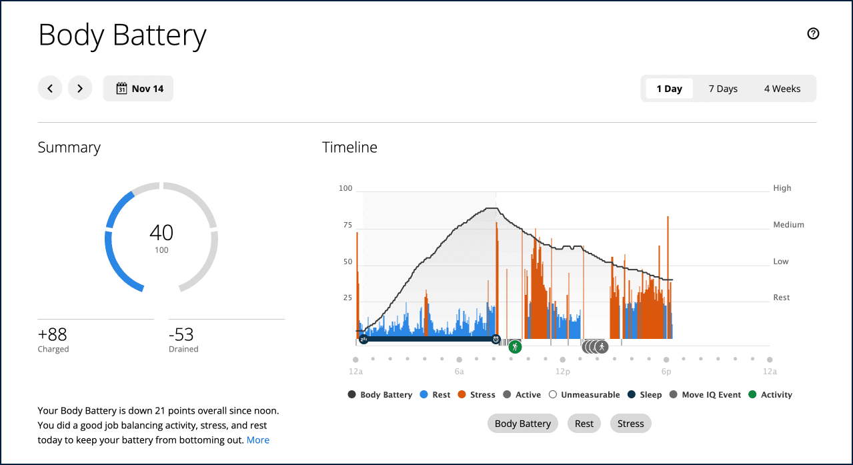The width and height of the screenshot is (853, 465).
Task: Select the 1 Day view tab
Action: [669, 89]
